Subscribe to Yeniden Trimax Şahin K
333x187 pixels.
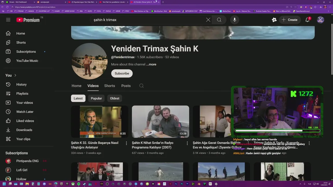pyautogui.click(x=122, y=74)
